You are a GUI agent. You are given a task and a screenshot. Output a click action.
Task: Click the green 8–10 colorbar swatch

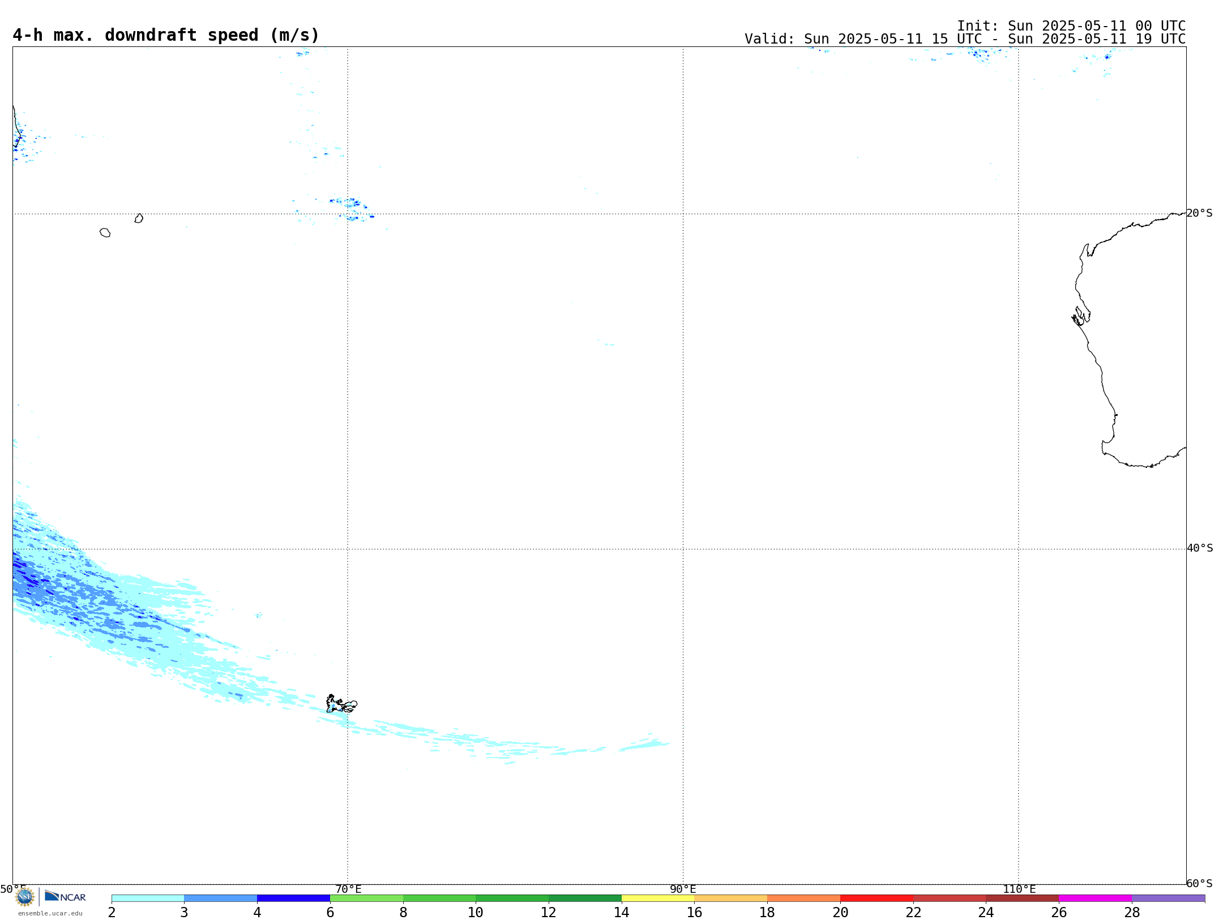point(439,898)
